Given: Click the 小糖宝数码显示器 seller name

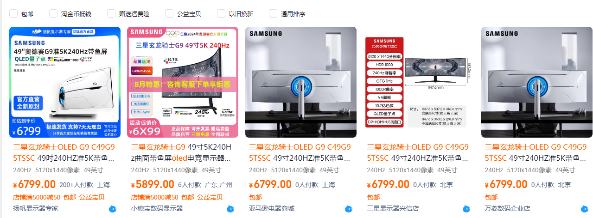Looking at the screenshot, I should tap(157, 208).
